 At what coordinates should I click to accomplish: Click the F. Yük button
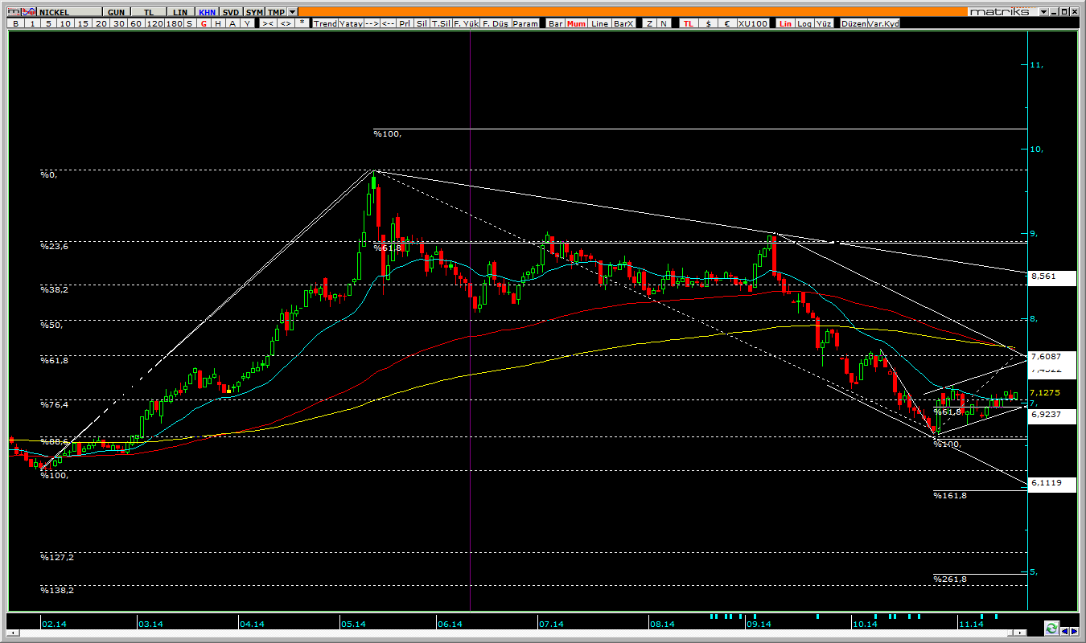(x=465, y=23)
